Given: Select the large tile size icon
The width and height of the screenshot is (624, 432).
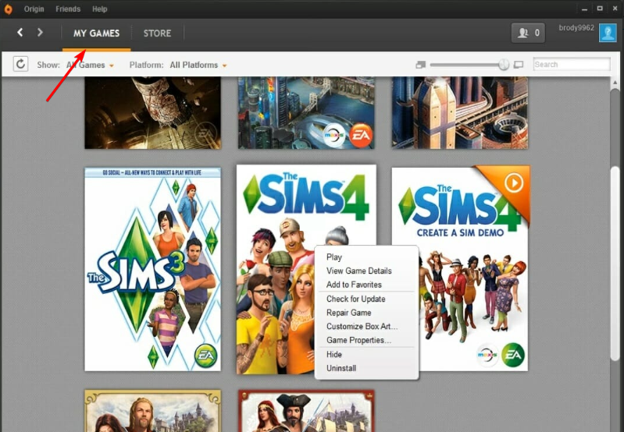Looking at the screenshot, I should pyautogui.click(x=518, y=65).
